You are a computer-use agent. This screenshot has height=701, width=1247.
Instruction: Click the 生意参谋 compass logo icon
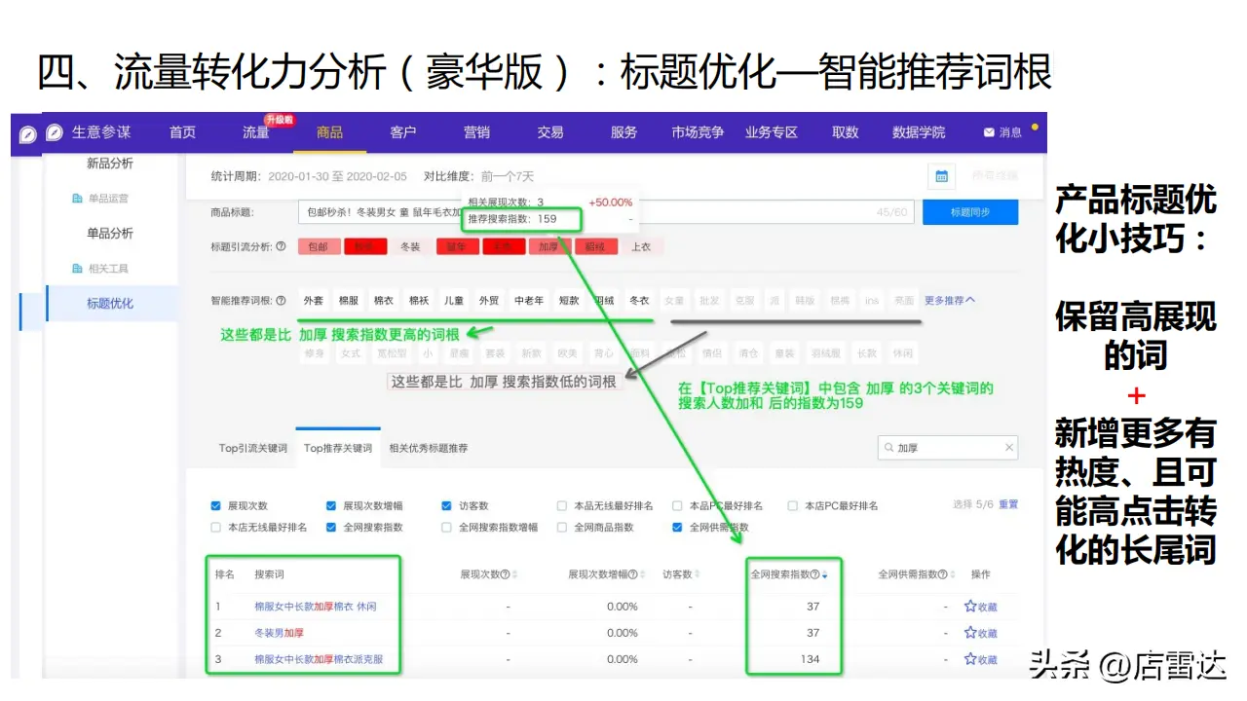pos(55,132)
